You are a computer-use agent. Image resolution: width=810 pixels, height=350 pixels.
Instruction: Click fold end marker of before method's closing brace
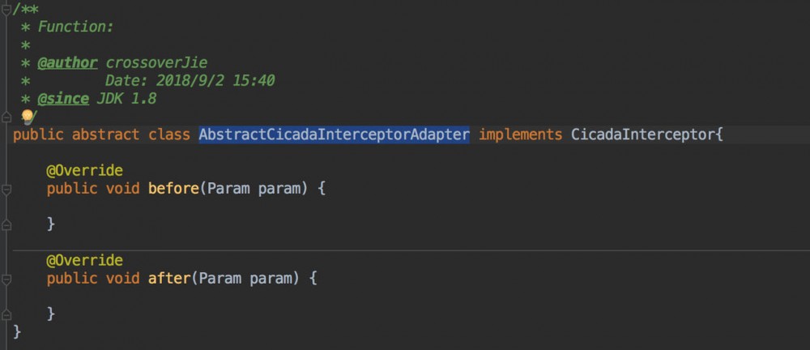(x=6, y=222)
